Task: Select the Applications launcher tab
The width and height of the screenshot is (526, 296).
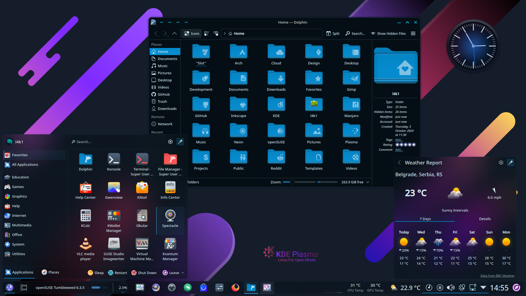Action: click(x=19, y=272)
